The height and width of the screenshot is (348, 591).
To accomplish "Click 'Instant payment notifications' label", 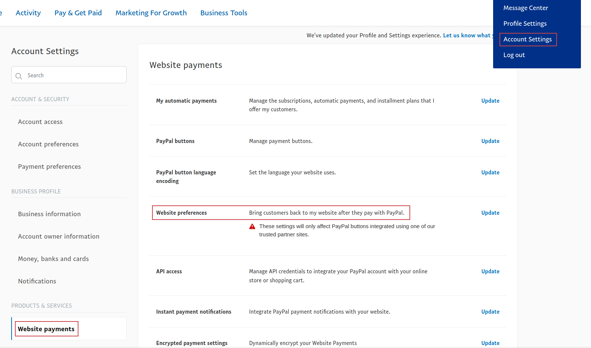I will click(194, 312).
